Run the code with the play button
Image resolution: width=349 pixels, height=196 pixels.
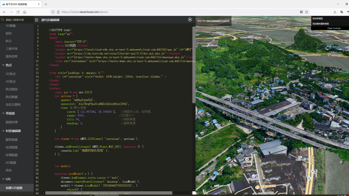[x=190, y=20]
